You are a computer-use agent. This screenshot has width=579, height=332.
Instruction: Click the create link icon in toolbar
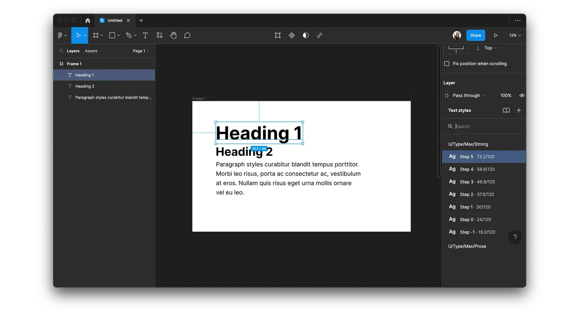320,35
